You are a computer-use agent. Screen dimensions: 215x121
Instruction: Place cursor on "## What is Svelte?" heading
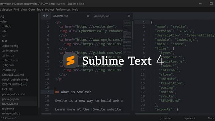[x=73, y=92]
